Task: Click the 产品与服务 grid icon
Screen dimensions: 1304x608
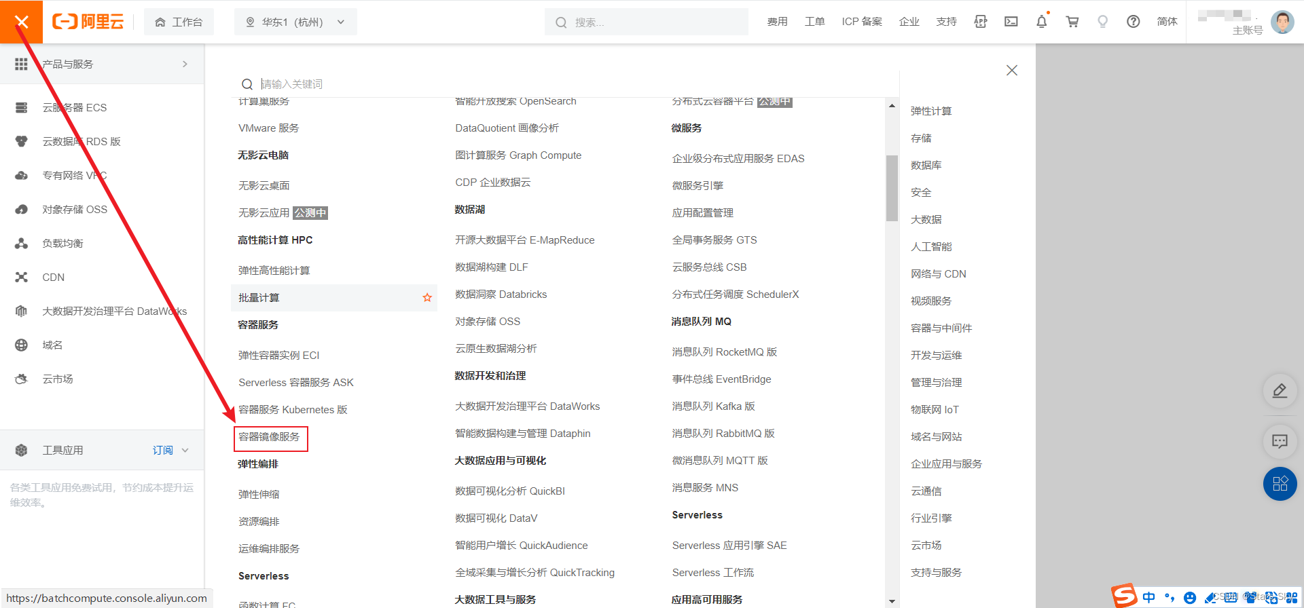Action: click(21, 64)
